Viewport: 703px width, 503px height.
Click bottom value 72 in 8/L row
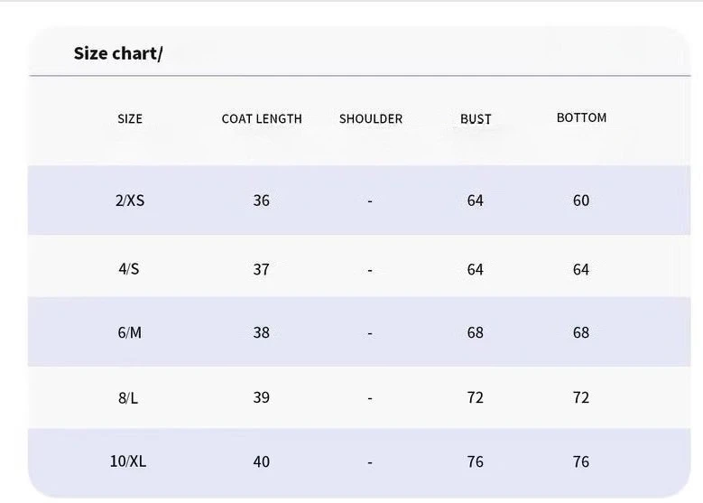(581, 397)
